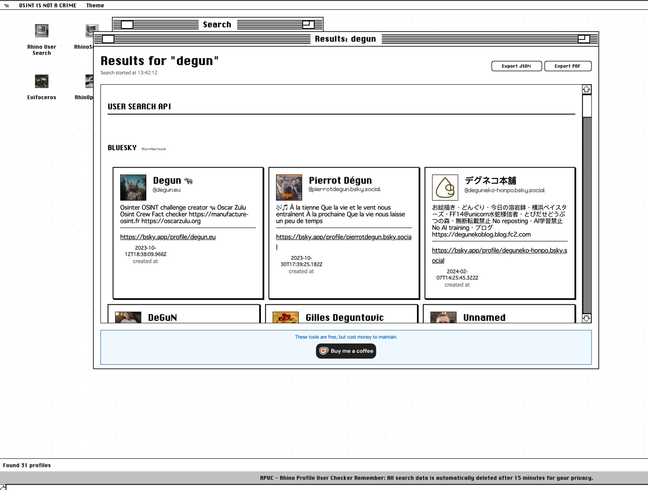Click the "Results: degun" window title

[345, 39]
